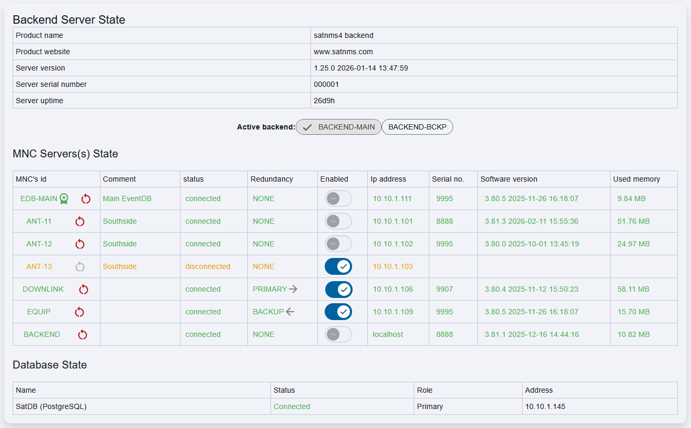Click the PRIMARY redundancy right arrow
The width and height of the screenshot is (691, 428).
pyautogui.click(x=293, y=289)
